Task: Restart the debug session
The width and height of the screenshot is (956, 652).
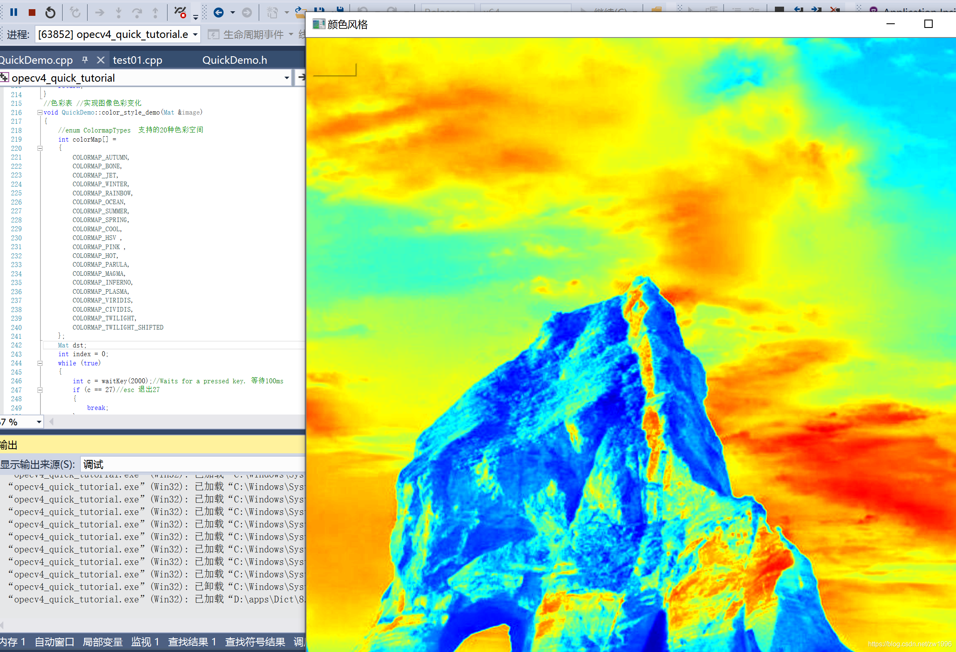Action: pos(50,12)
